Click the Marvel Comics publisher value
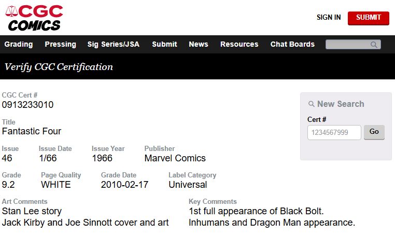This screenshot has height=235, width=395. click(x=175, y=158)
